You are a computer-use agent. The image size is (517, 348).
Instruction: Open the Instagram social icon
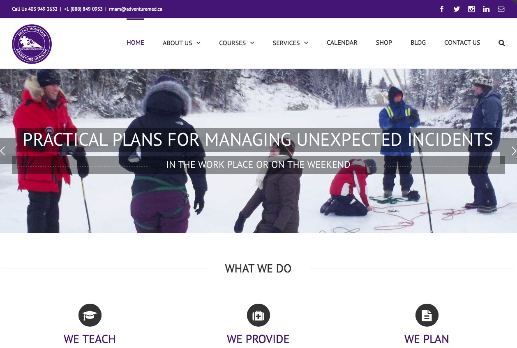[x=471, y=9]
